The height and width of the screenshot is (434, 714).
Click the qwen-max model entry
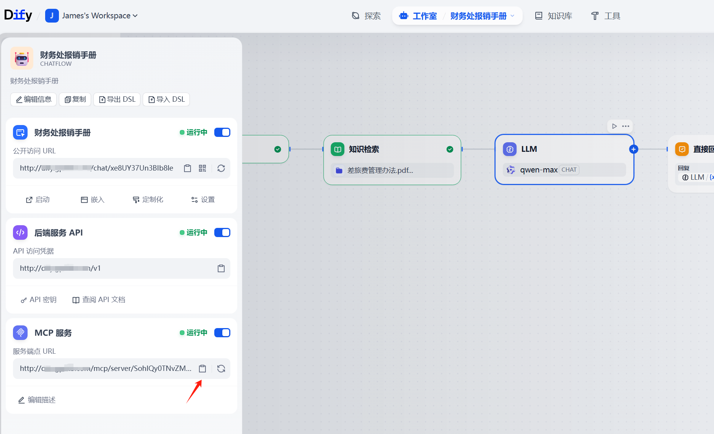[564, 170]
